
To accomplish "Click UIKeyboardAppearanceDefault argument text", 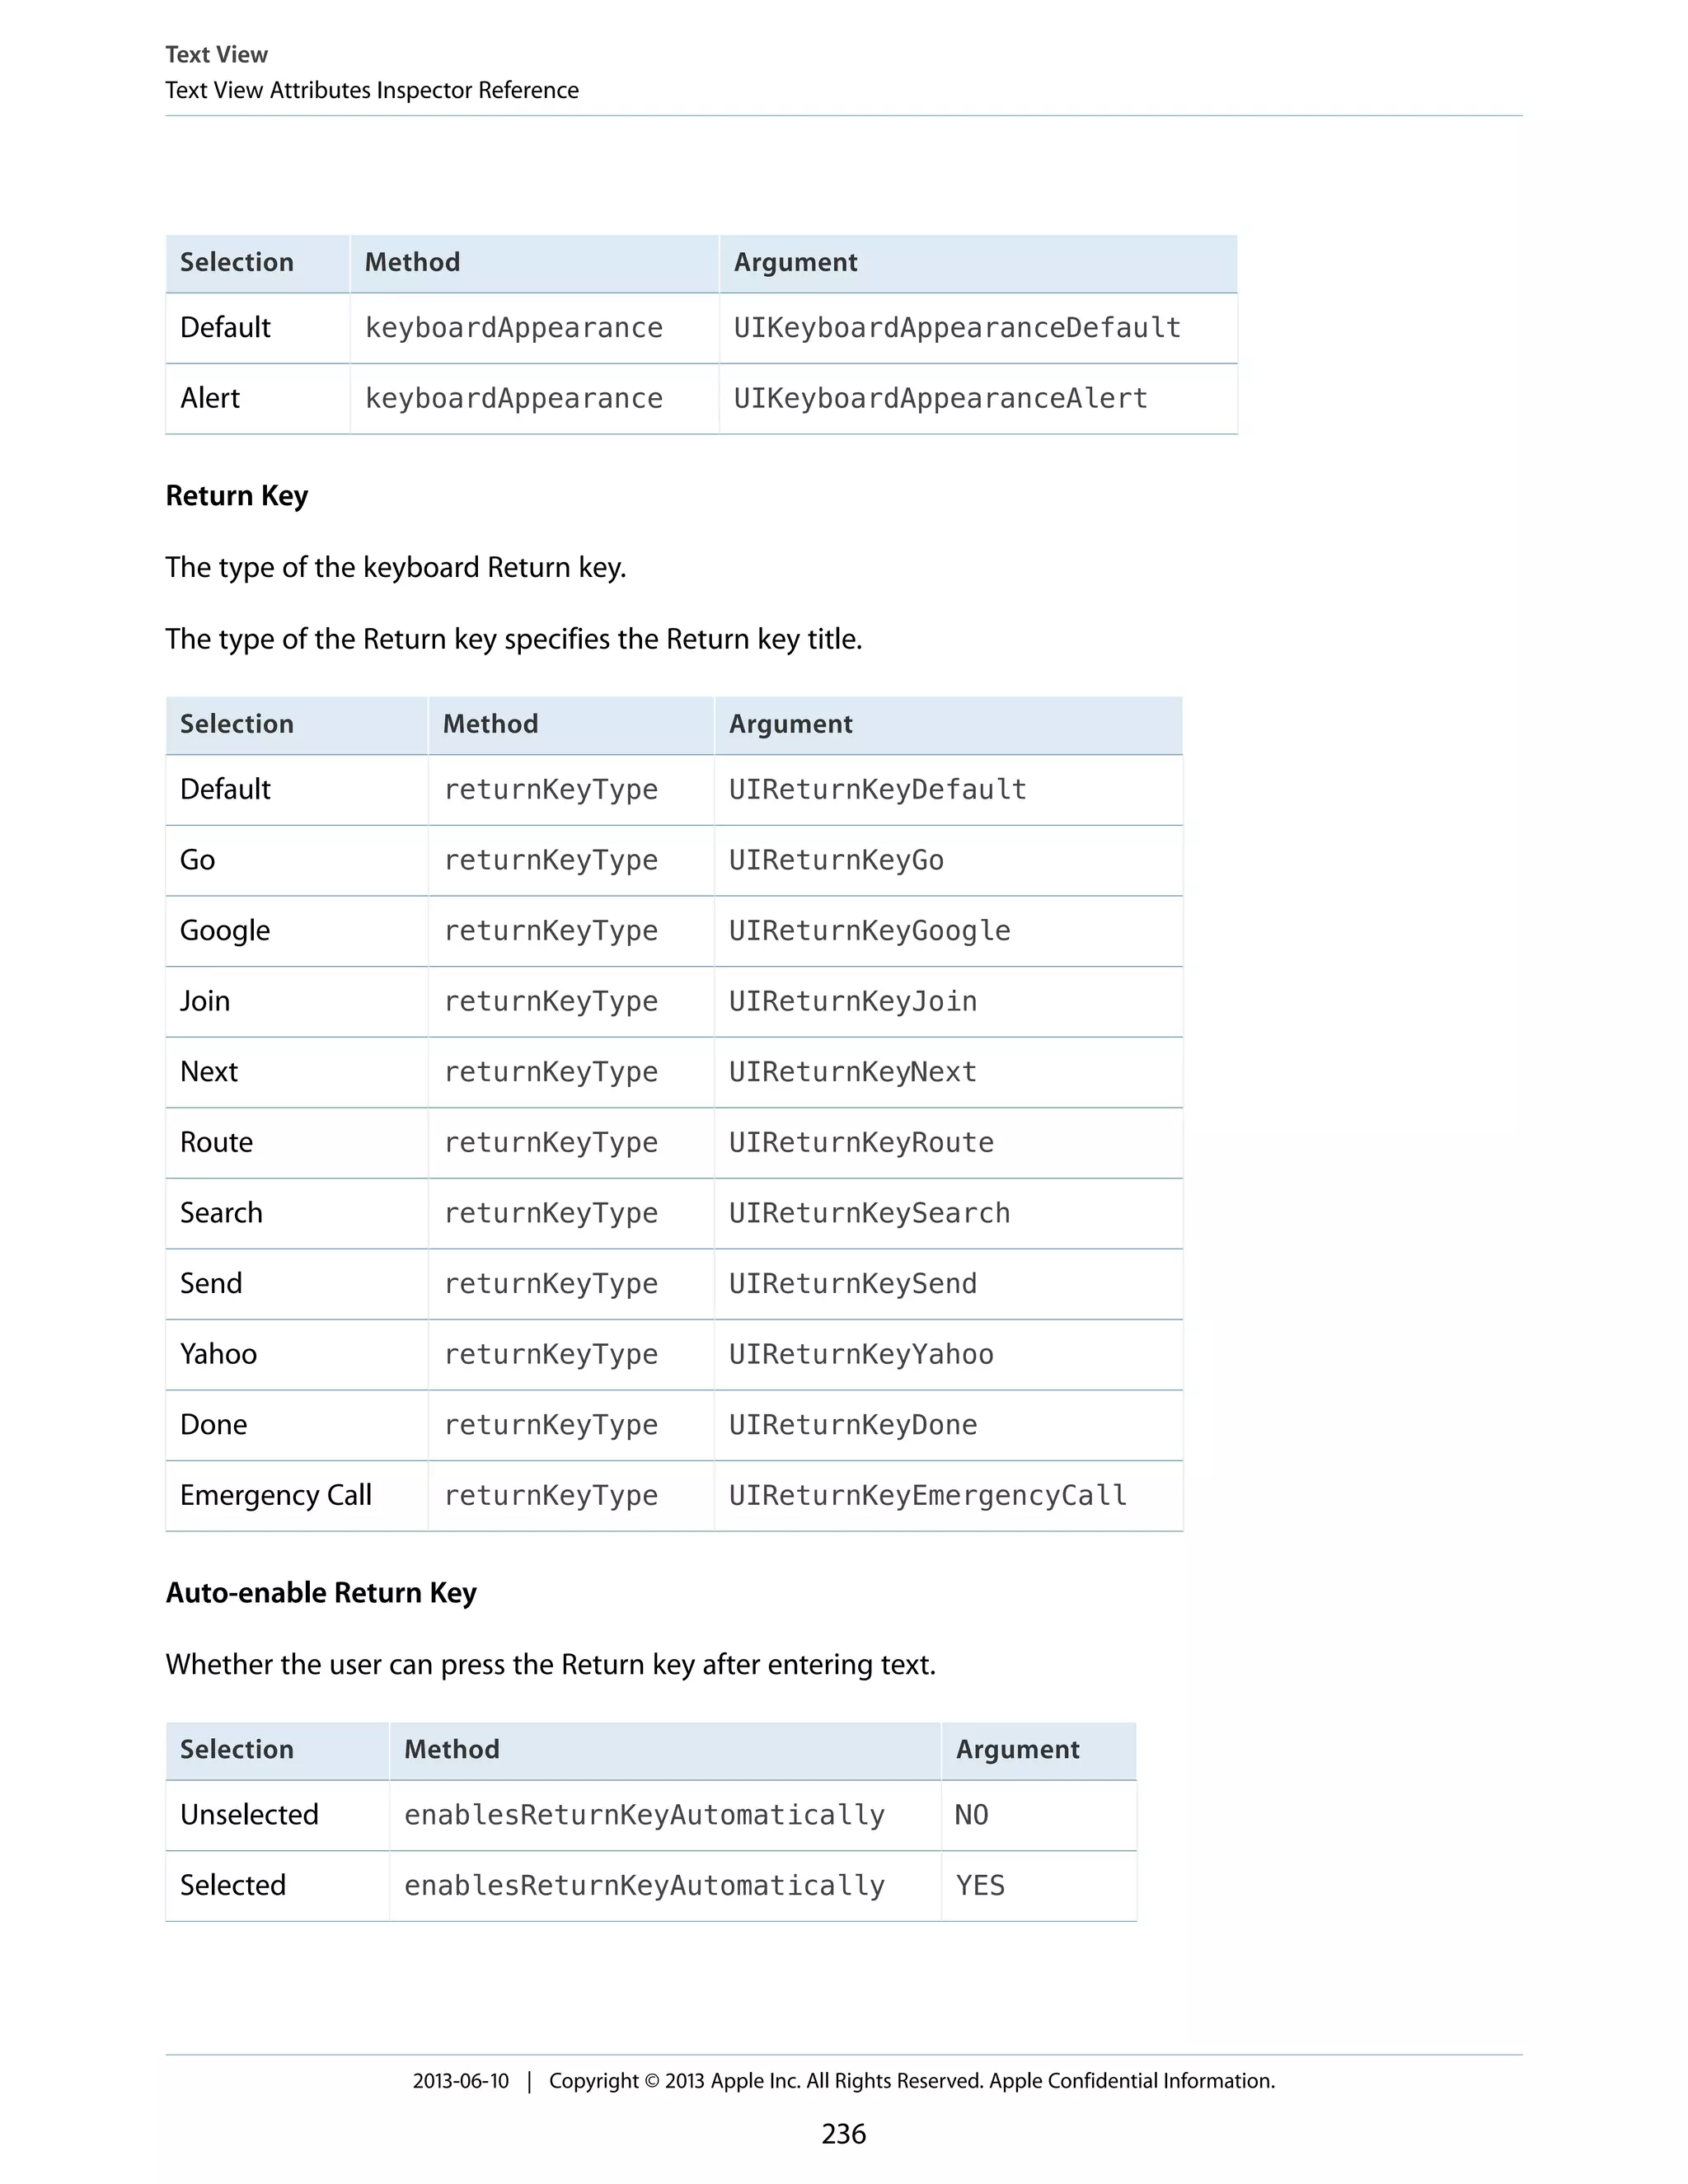I will pyautogui.click(x=956, y=328).
